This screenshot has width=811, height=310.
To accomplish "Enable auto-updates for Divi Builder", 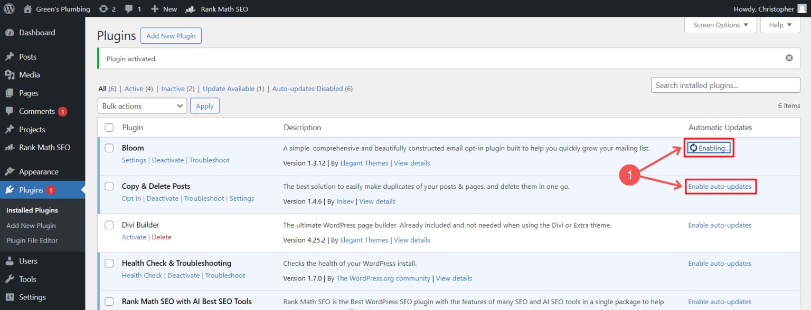I will tap(720, 225).
